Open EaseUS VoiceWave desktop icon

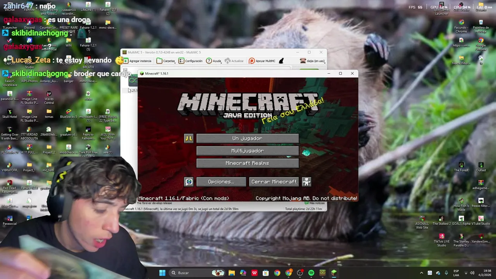pos(10,80)
